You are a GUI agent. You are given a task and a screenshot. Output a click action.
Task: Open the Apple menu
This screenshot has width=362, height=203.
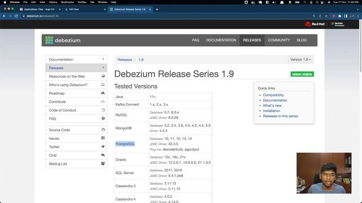[x=5, y=2]
